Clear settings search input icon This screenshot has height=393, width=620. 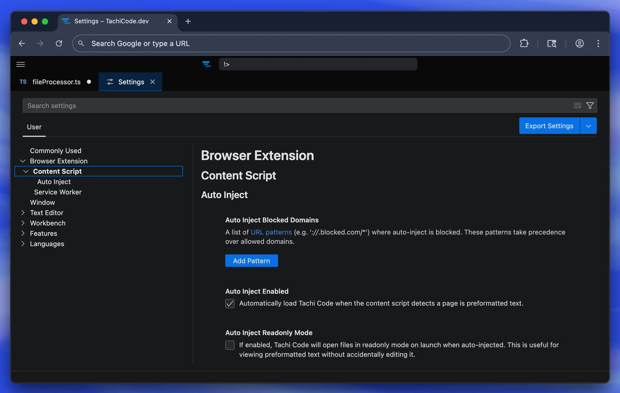click(x=577, y=105)
